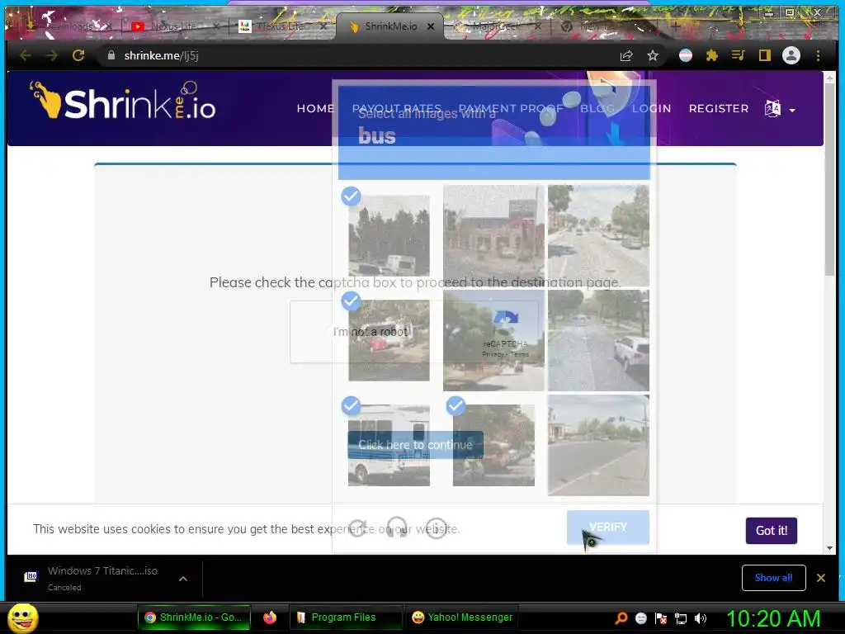Click the VERIFY captcha button
This screenshot has width=845, height=634.
(x=608, y=528)
